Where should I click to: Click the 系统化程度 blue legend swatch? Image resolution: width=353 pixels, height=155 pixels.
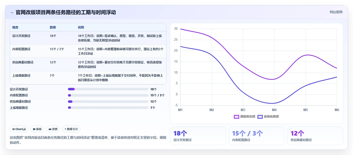tap(260, 117)
